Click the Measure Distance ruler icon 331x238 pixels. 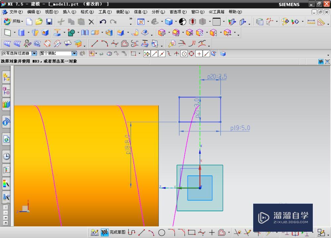pyautogui.click(x=311, y=21)
